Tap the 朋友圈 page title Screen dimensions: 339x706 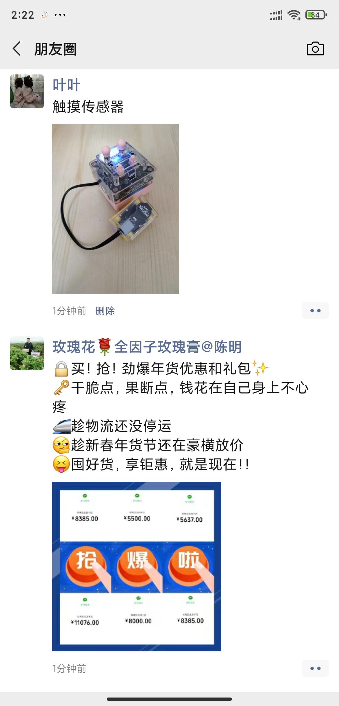click(56, 49)
